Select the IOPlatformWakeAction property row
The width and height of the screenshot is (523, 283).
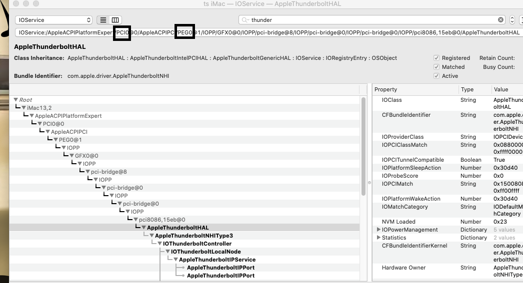pos(447,199)
